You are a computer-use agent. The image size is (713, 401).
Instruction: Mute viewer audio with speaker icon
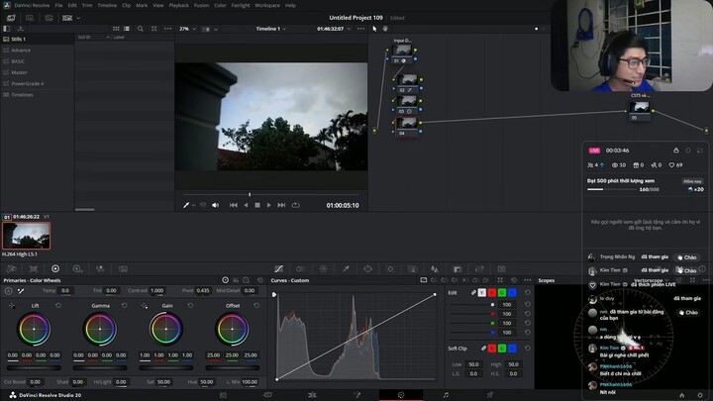[216, 206]
